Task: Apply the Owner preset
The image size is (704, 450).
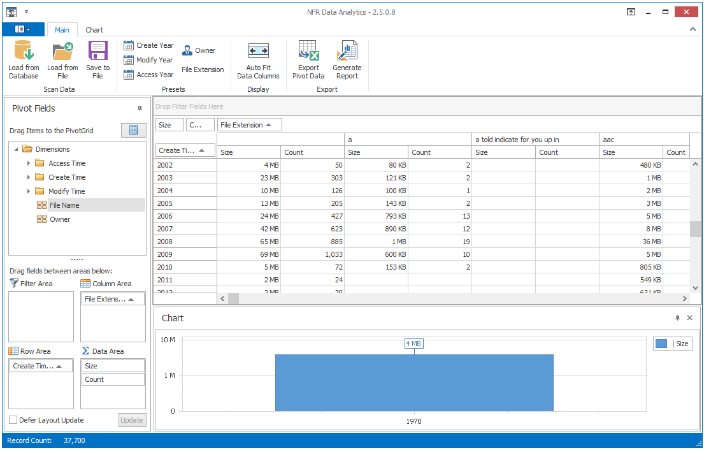Action: (199, 51)
